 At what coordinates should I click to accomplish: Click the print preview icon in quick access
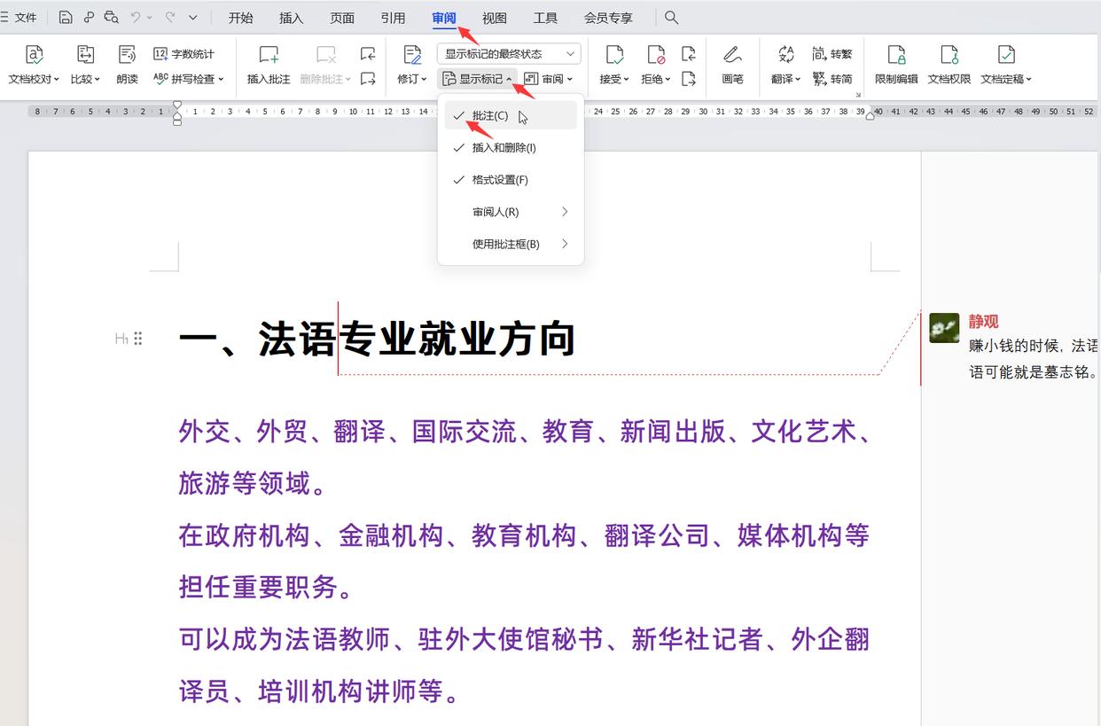point(111,17)
